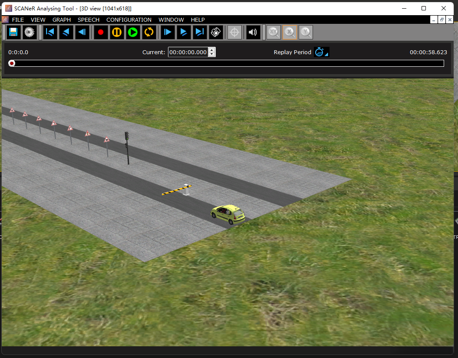Select the X-axis zoom magnifier
The width and height of the screenshot is (458, 358).
click(290, 32)
